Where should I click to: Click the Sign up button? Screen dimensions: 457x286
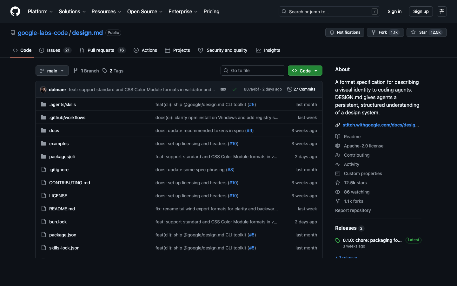421,11
